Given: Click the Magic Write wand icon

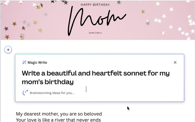Looking at the screenshot, I should point(24,62).
